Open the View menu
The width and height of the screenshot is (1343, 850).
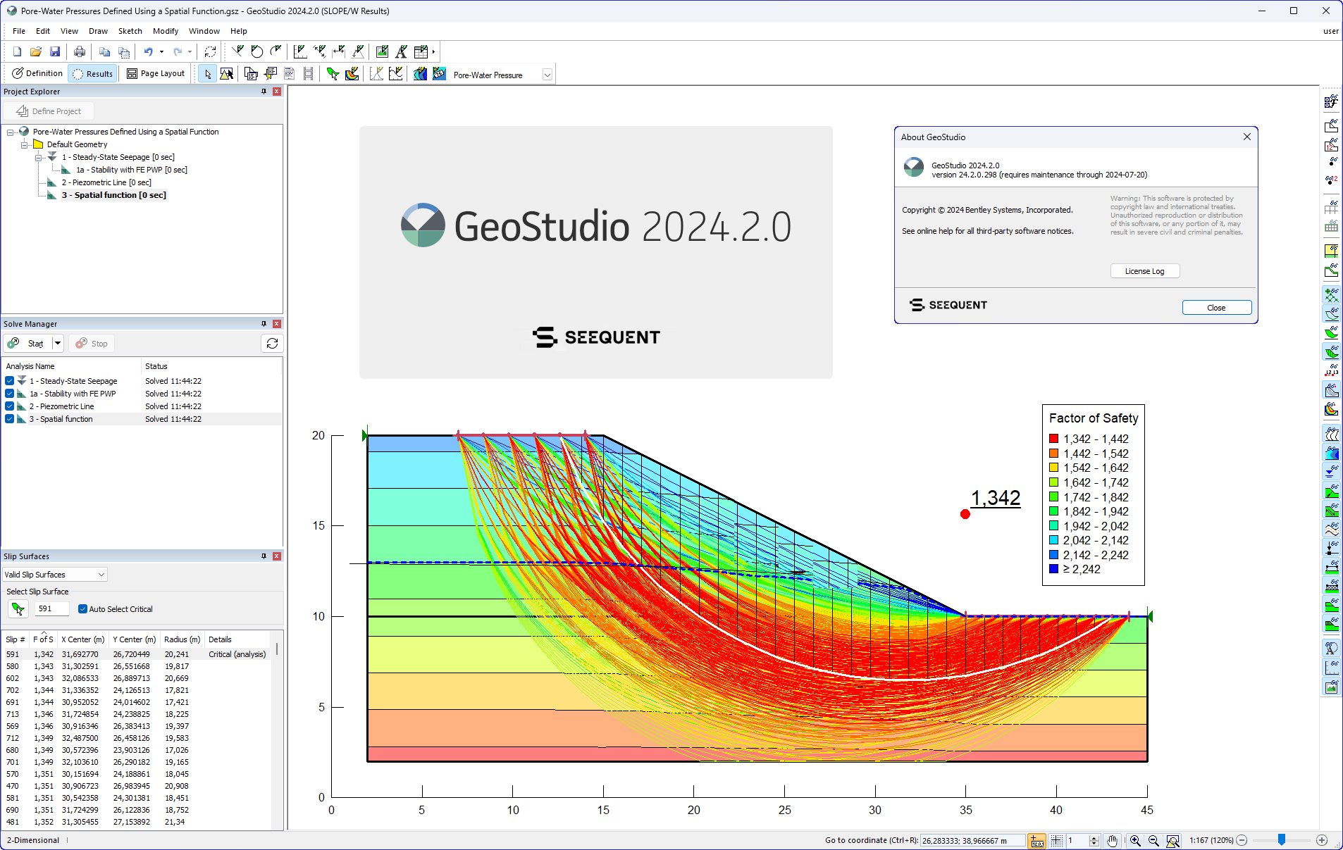(x=69, y=31)
